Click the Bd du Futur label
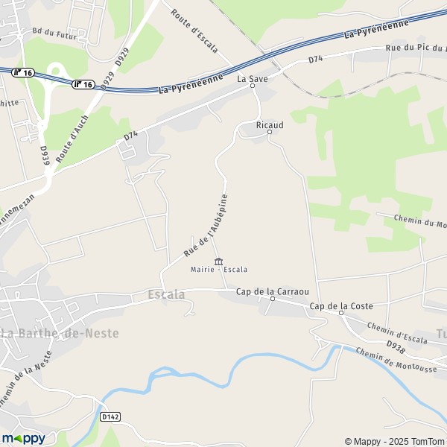The image size is (447, 447). click(54, 34)
